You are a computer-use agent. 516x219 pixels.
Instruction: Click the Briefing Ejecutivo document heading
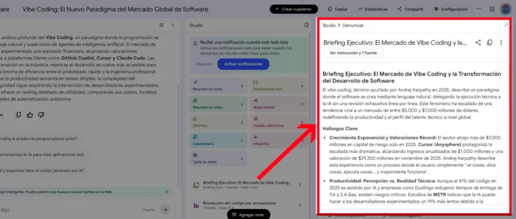tap(412, 77)
